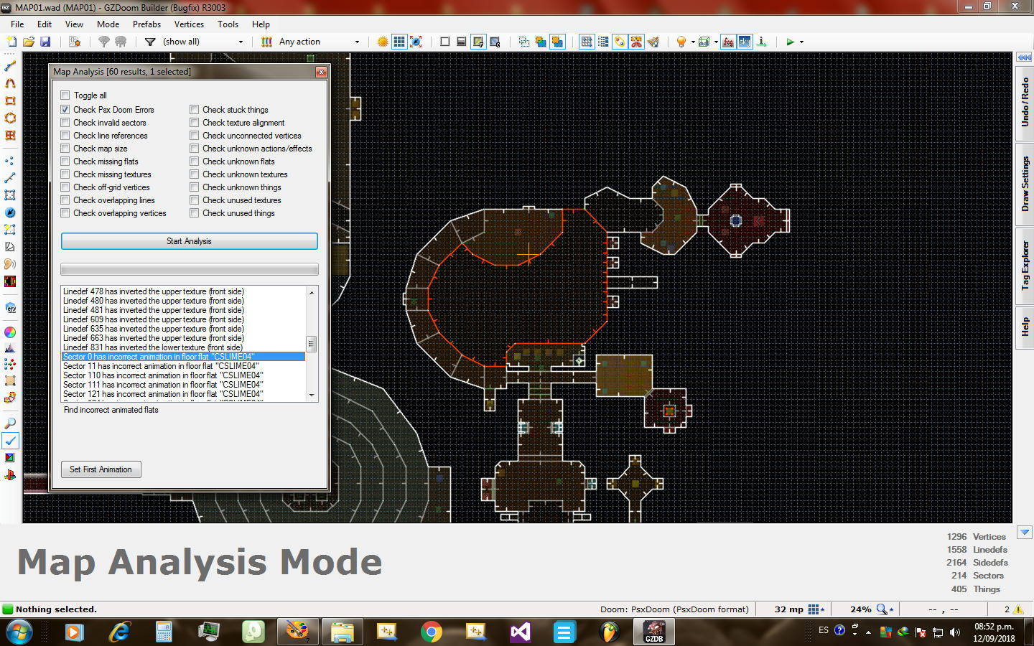This screenshot has height=646, width=1034.
Task: Select the Draw Grid tool in sidebar
Action: tap(10, 135)
